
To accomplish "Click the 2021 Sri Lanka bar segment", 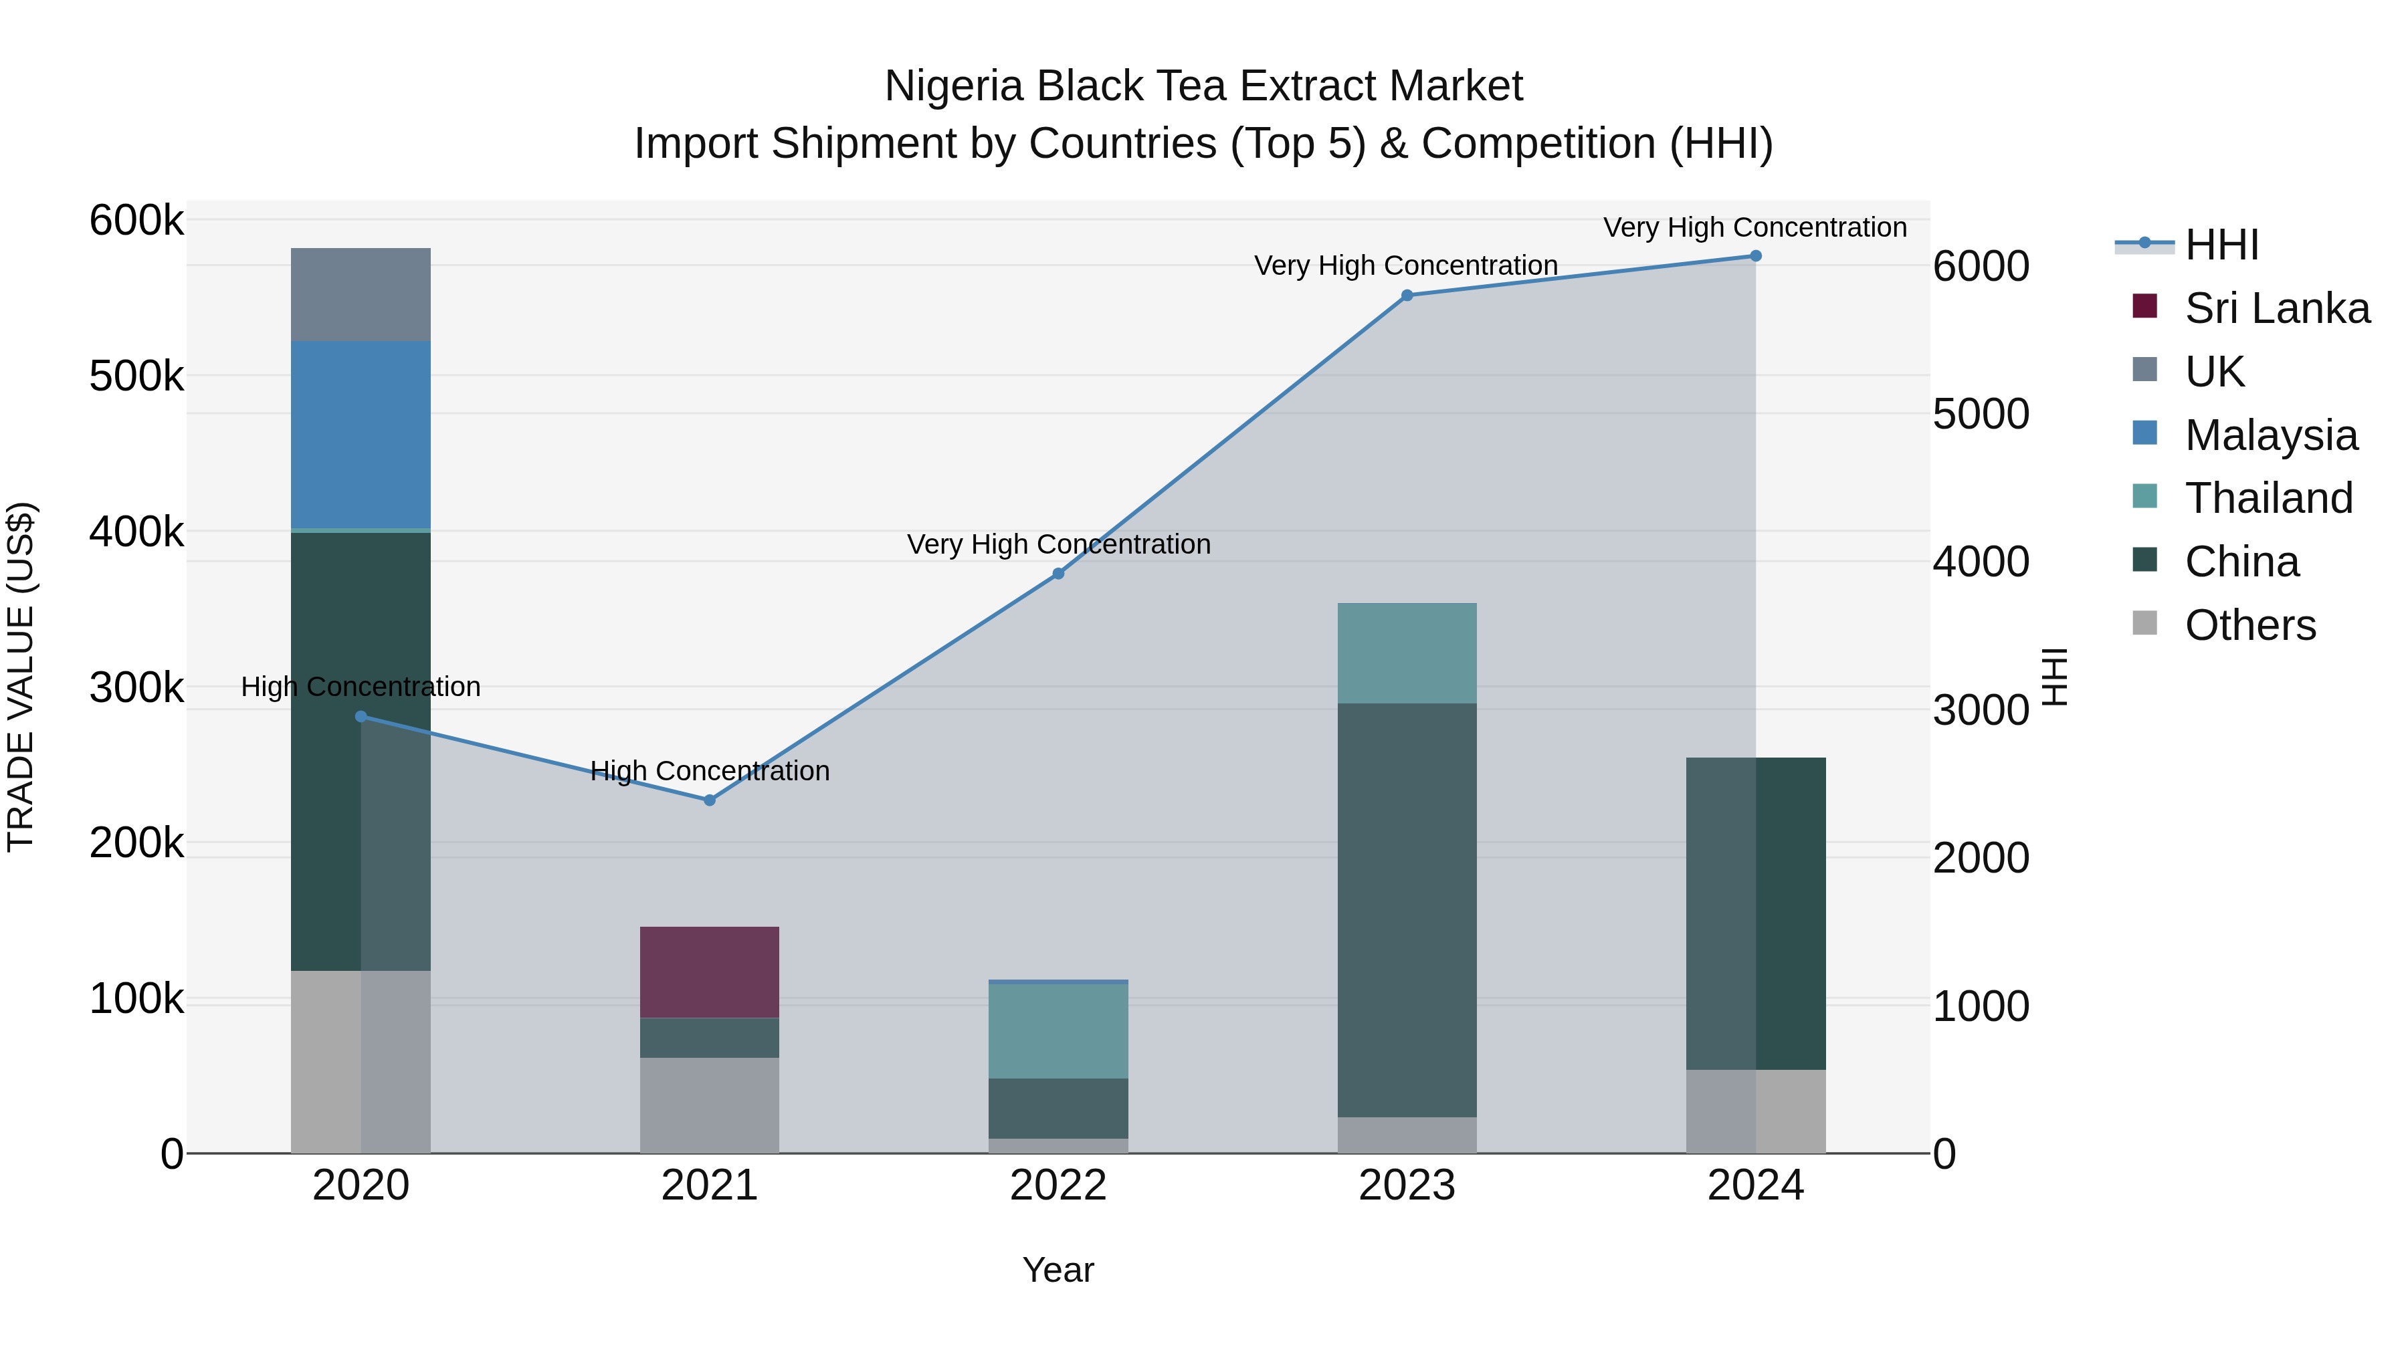I will 710,972.
